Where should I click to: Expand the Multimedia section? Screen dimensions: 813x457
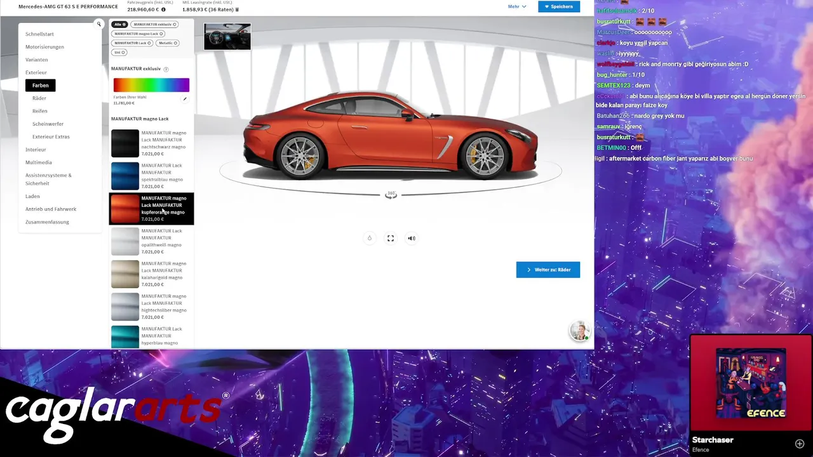pos(39,162)
